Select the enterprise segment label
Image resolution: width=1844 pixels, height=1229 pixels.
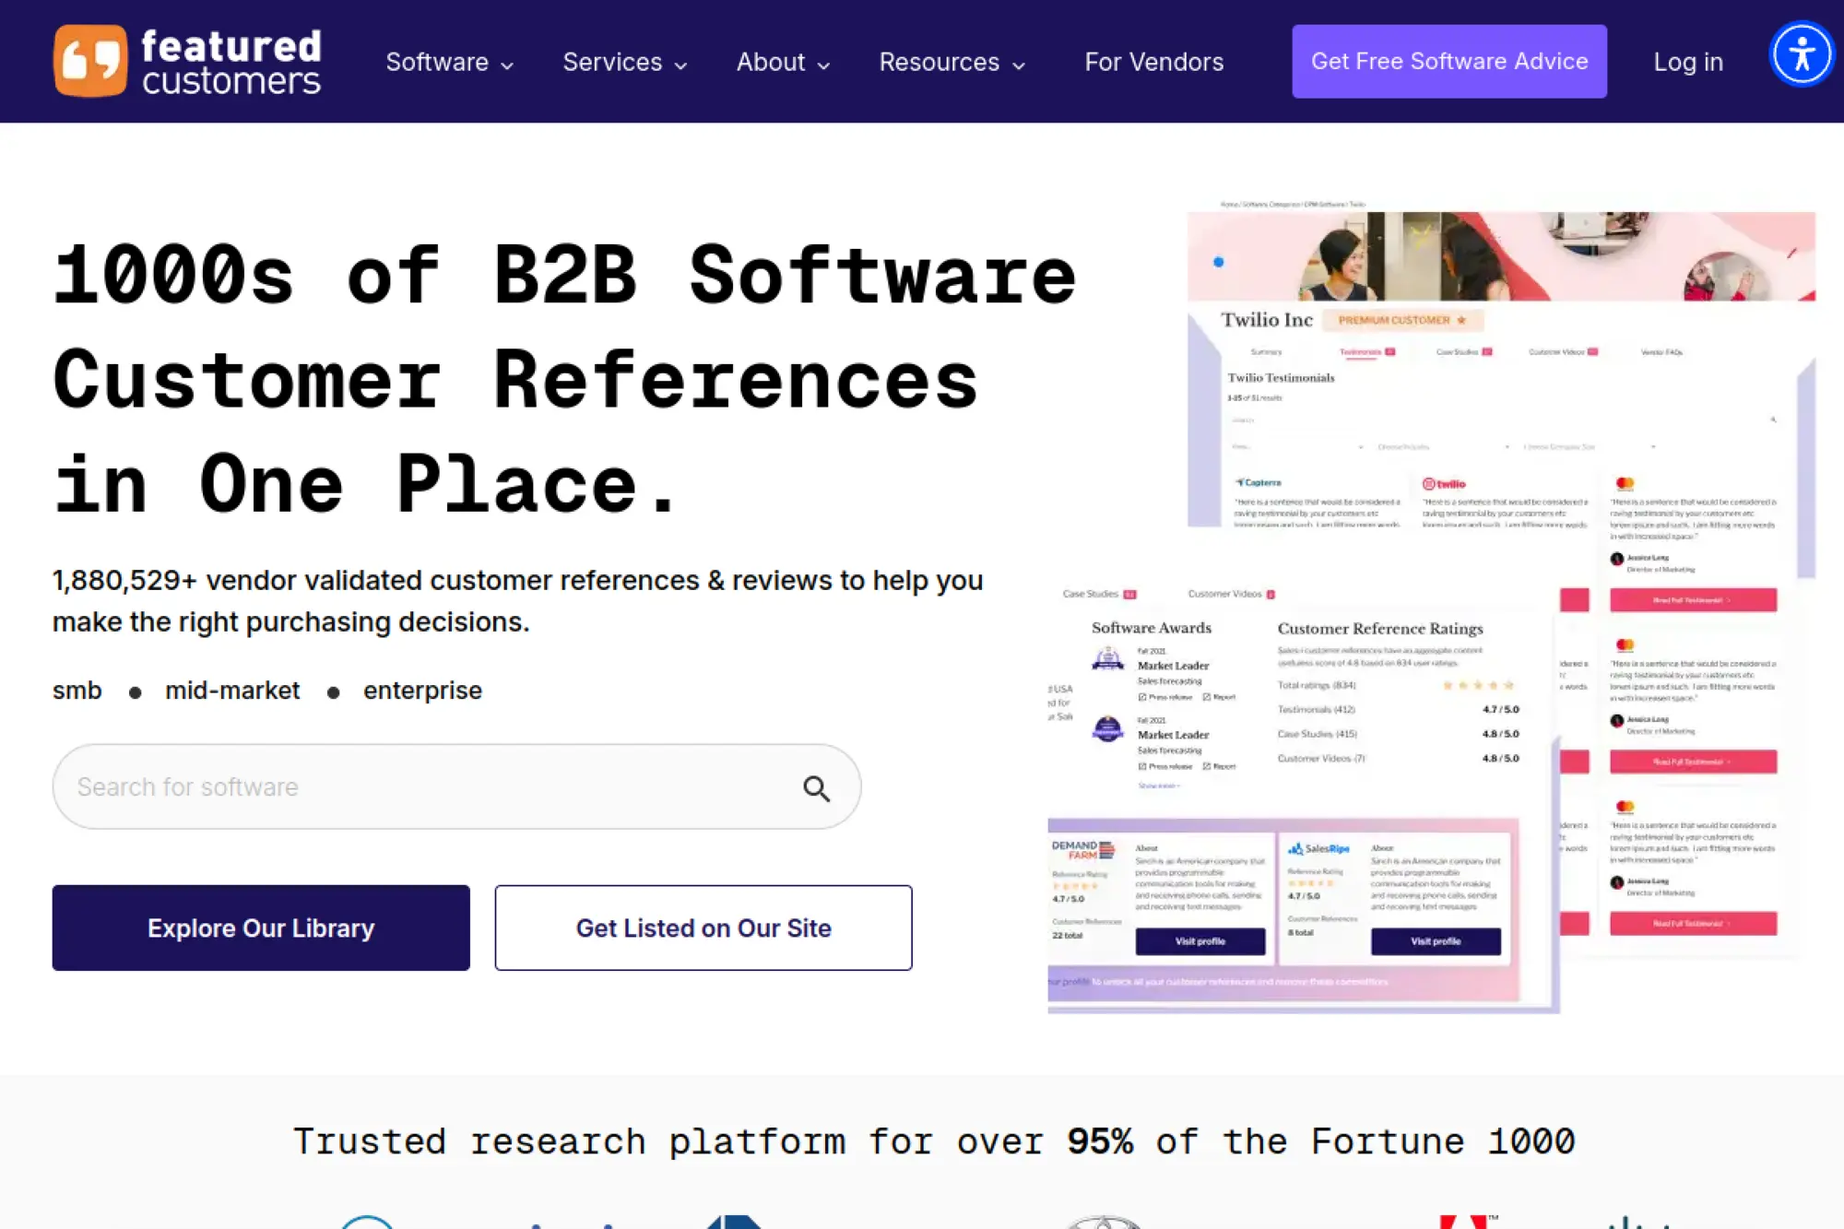tap(422, 690)
